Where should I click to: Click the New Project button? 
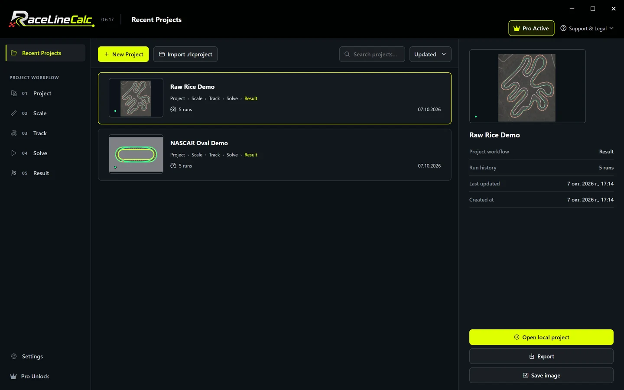[x=123, y=54]
